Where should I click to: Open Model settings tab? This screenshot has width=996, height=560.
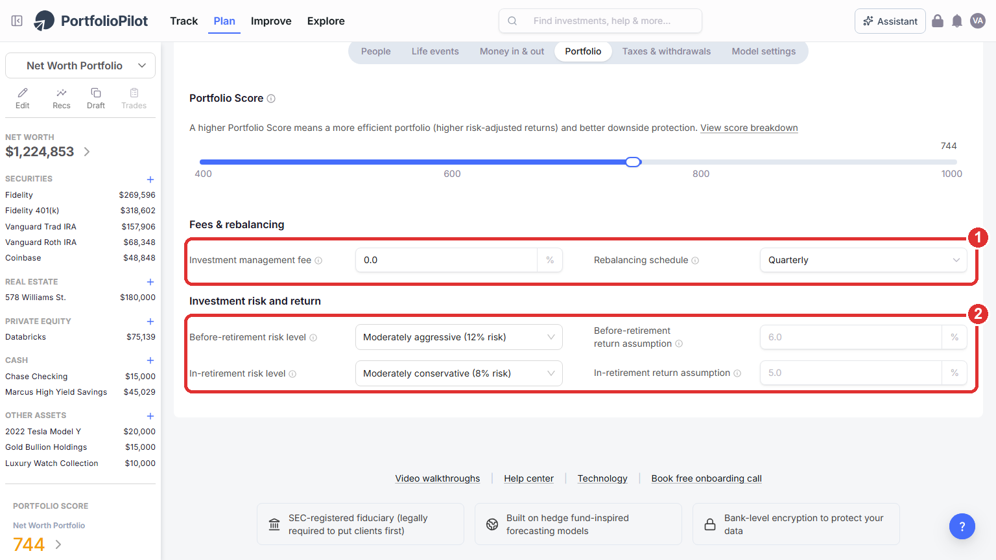point(764,51)
